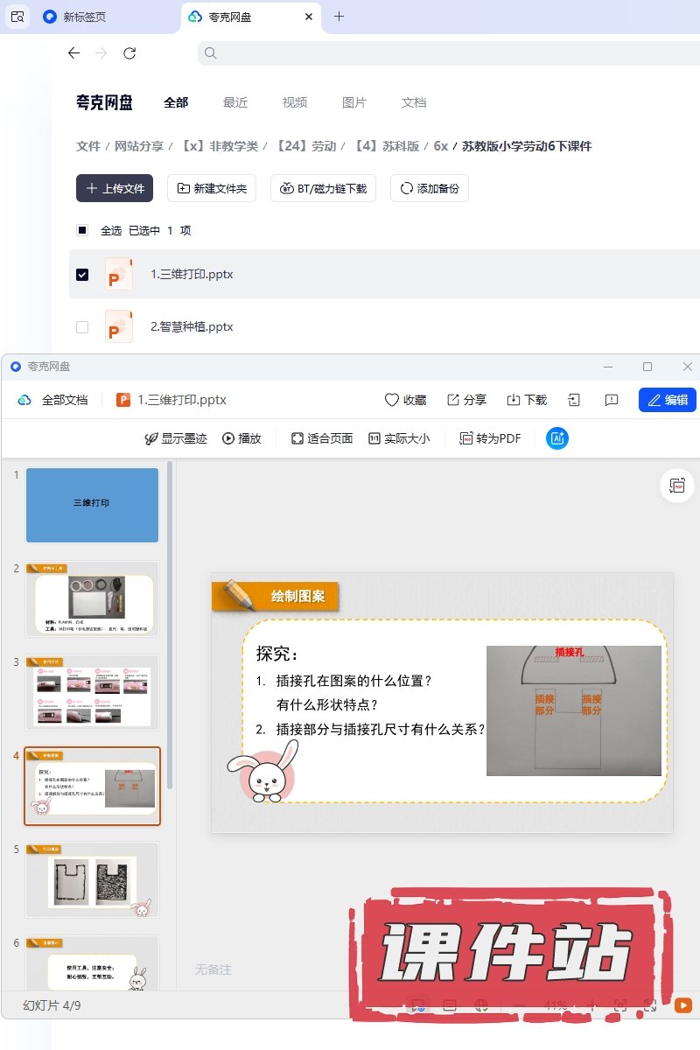Click the orange slideshow play button
Viewport: 700px width, 1050px height.
pos(683,1006)
